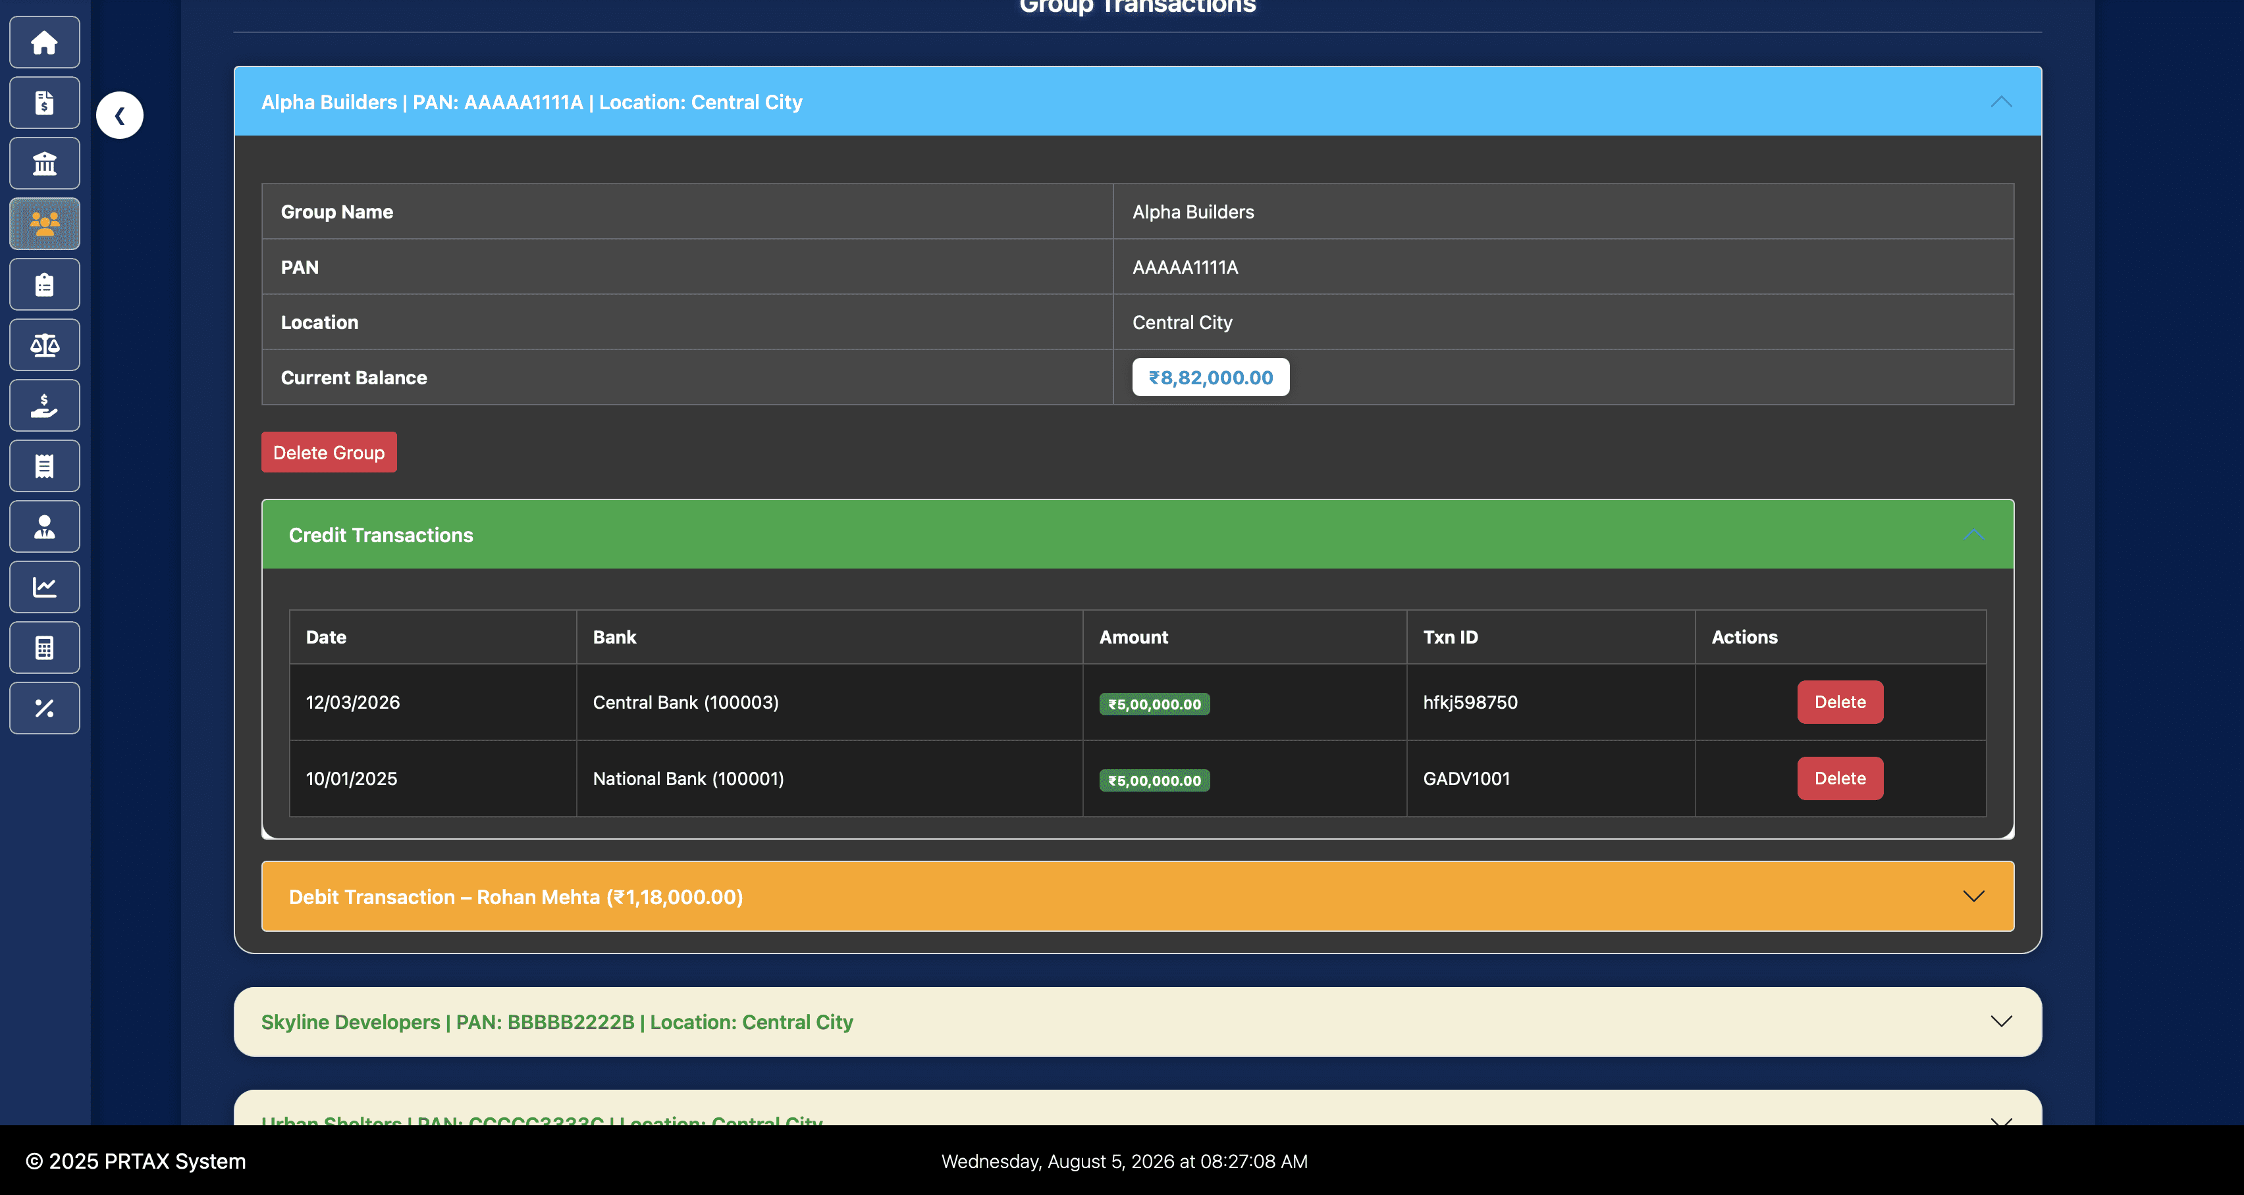Open the balance scale sidebar icon
The width and height of the screenshot is (2244, 1195).
pyautogui.click(x=44, y=345)
